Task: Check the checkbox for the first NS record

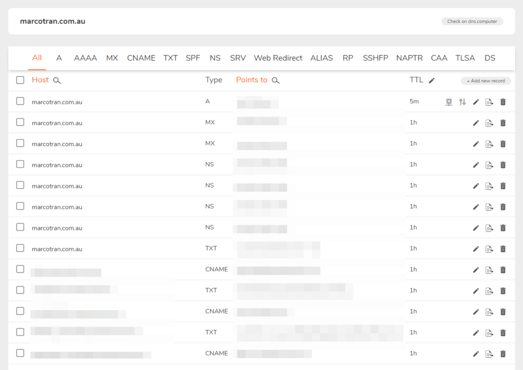Action: 20,165
